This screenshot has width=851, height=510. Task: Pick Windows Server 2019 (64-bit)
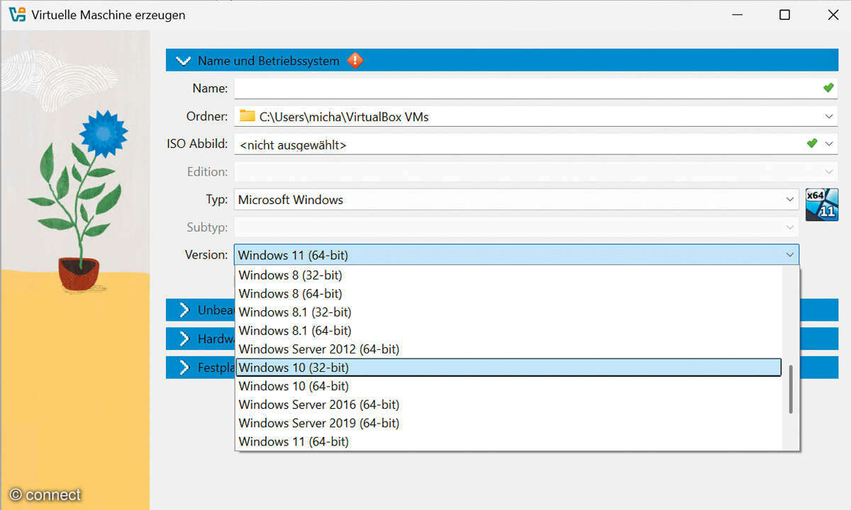coord(508,423)
